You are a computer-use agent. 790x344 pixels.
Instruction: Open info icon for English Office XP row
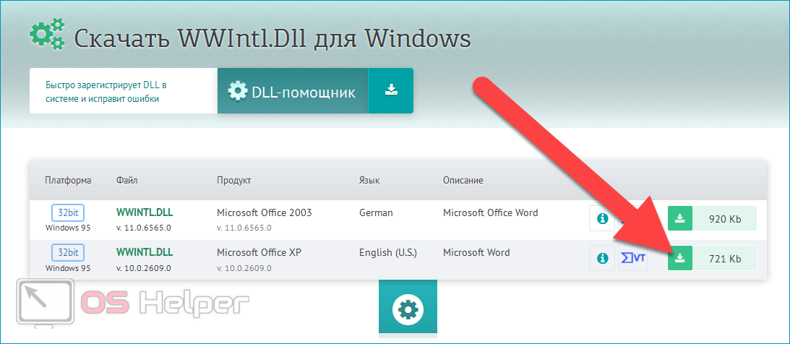click(602, 258)
